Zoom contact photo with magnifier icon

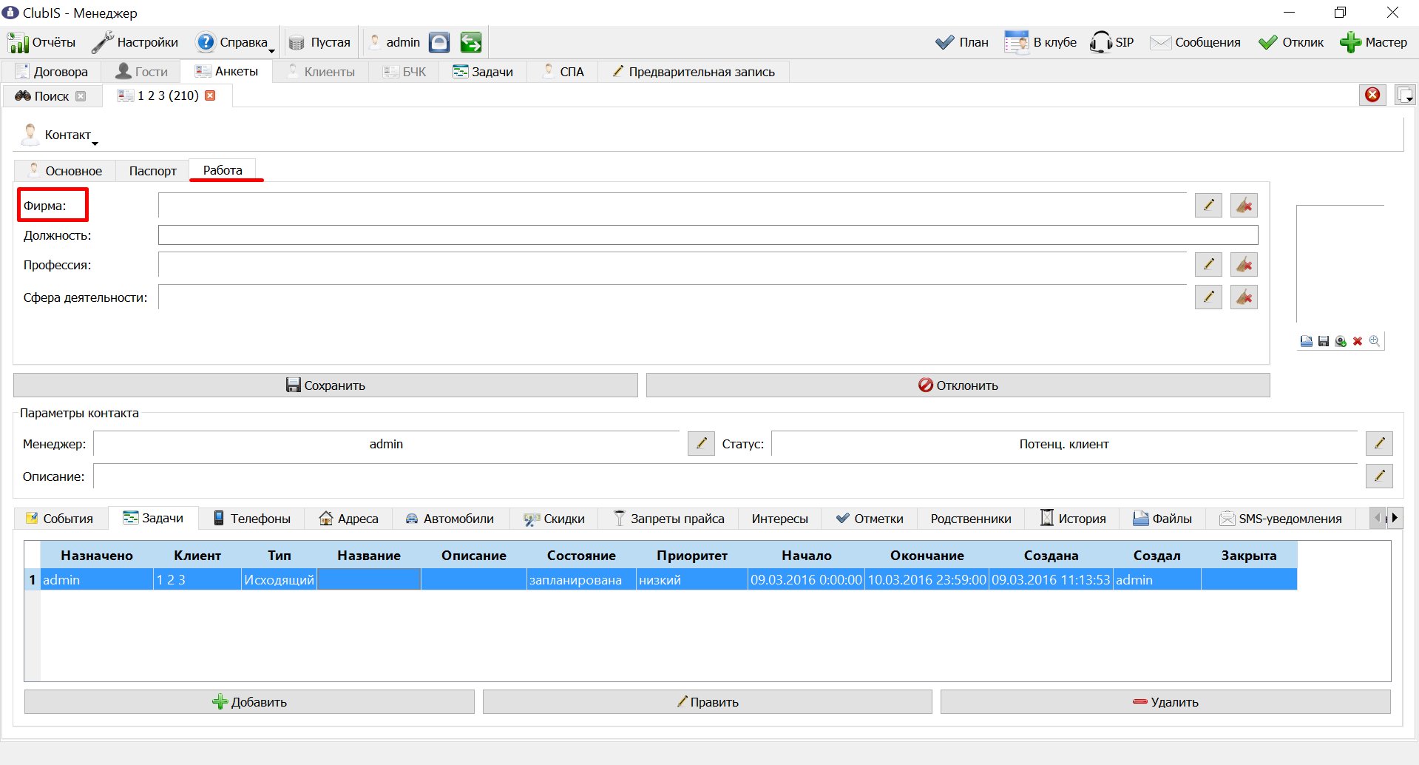[x=1375, y=341]
